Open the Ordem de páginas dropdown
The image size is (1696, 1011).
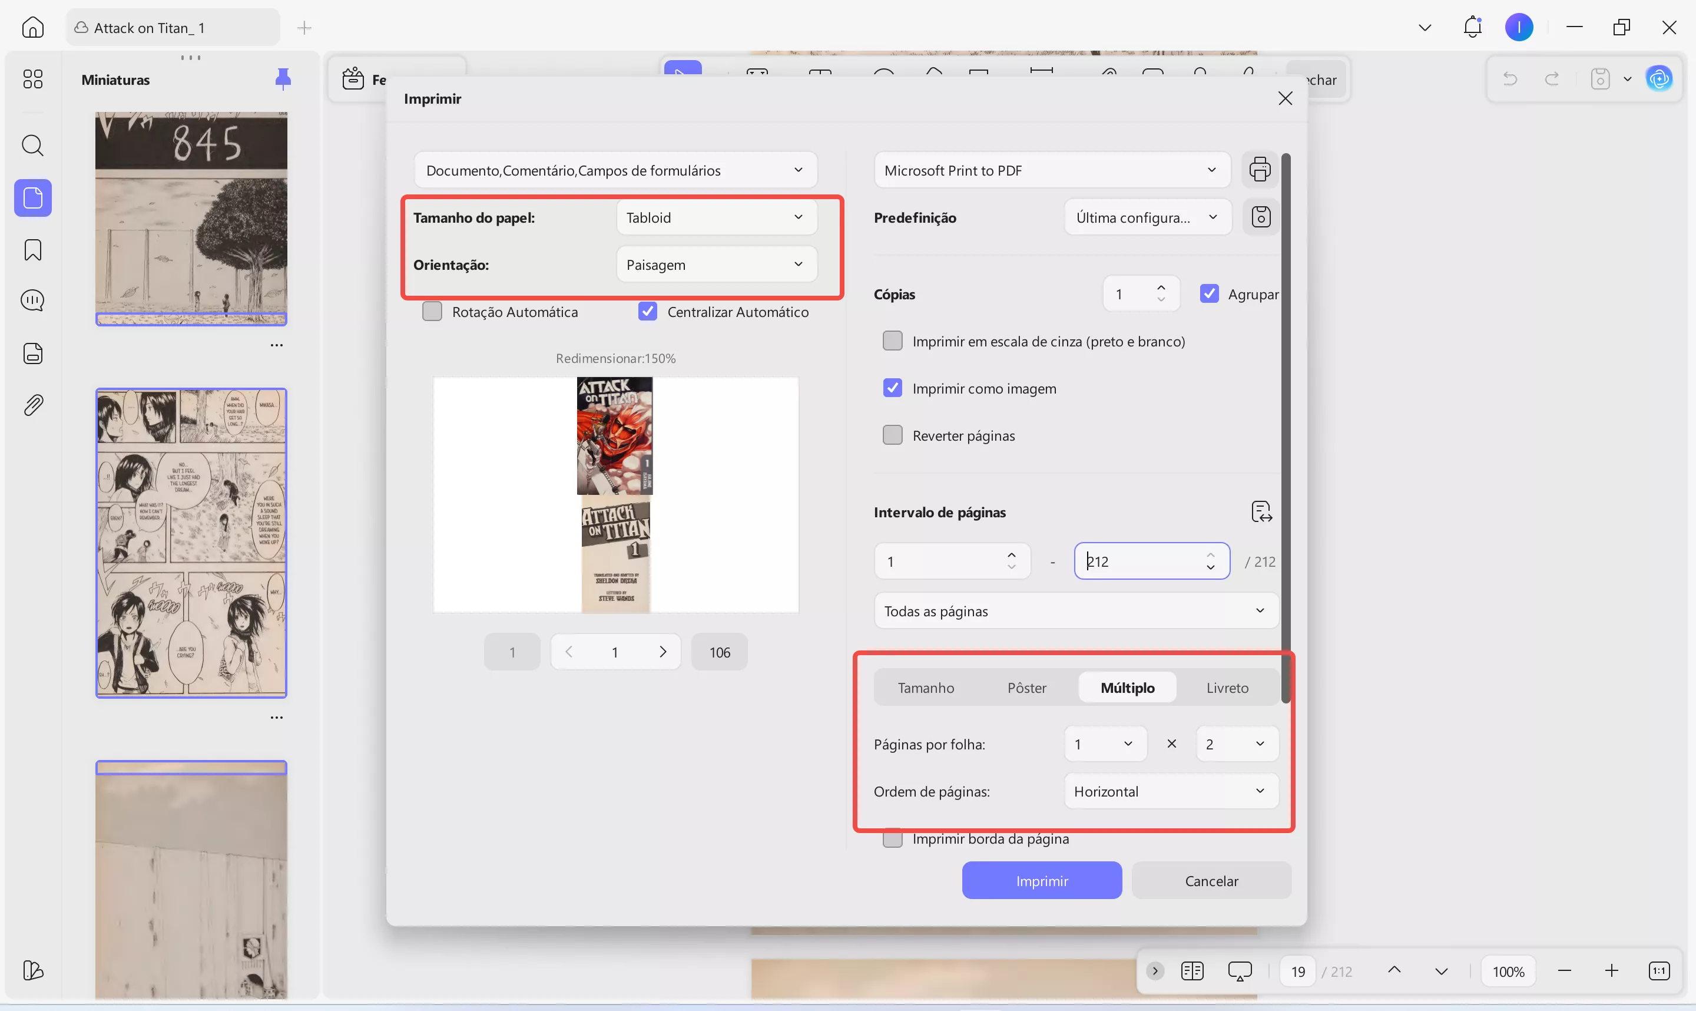(1170, 791)
